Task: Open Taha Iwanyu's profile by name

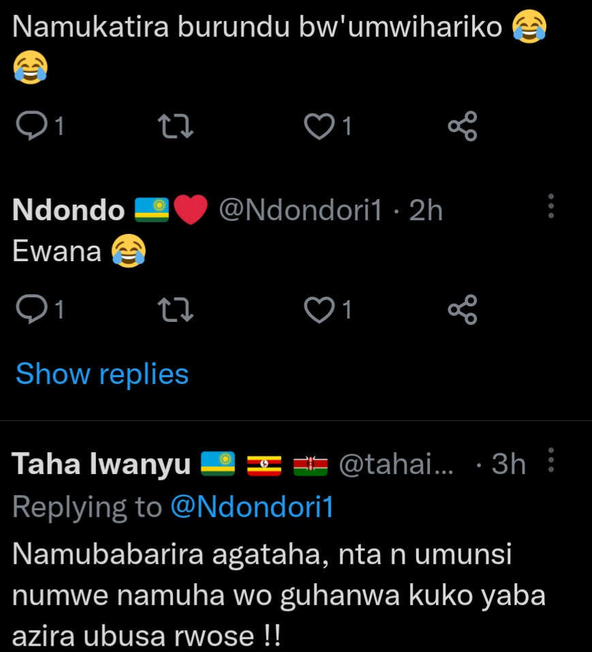Action: click(x=101, y=465)
